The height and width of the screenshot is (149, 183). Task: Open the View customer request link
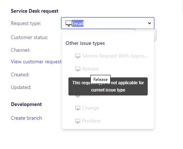(36, 61)
